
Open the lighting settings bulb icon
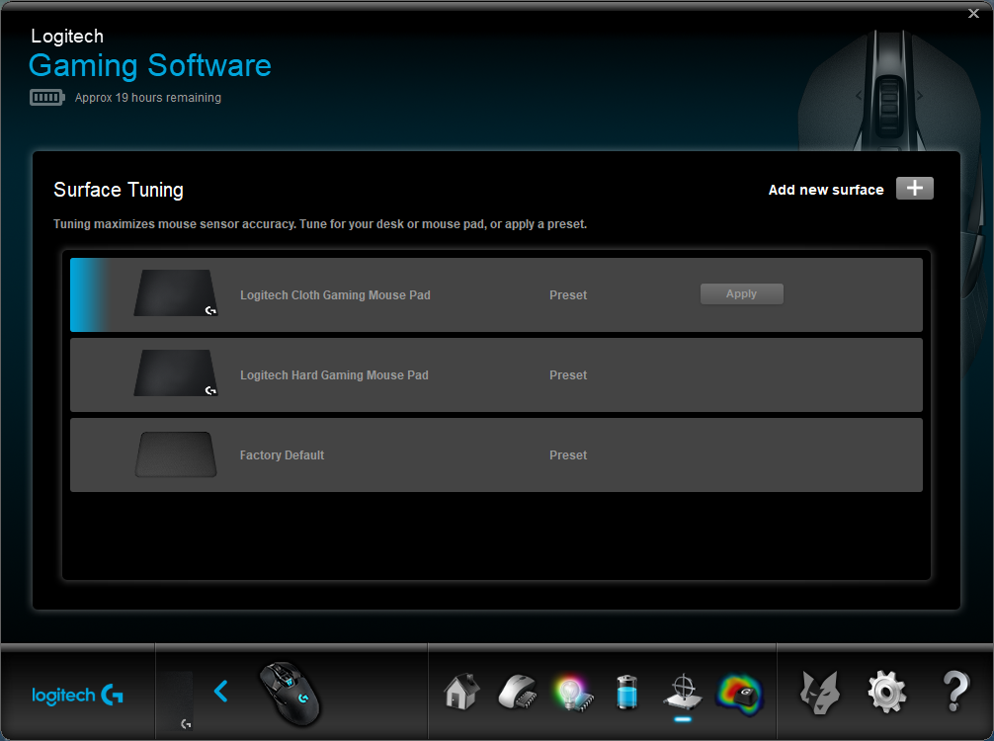(573, 693)
